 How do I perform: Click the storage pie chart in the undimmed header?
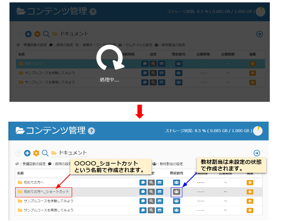click(x=258, y=131)
